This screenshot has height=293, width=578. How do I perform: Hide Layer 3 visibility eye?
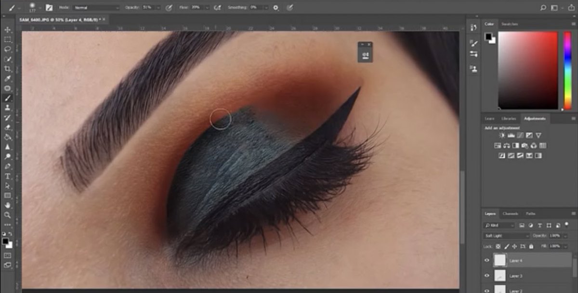coord(486,276)
